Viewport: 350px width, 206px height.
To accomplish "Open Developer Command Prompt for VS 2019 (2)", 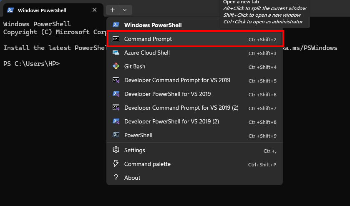I will pos(195,108).
